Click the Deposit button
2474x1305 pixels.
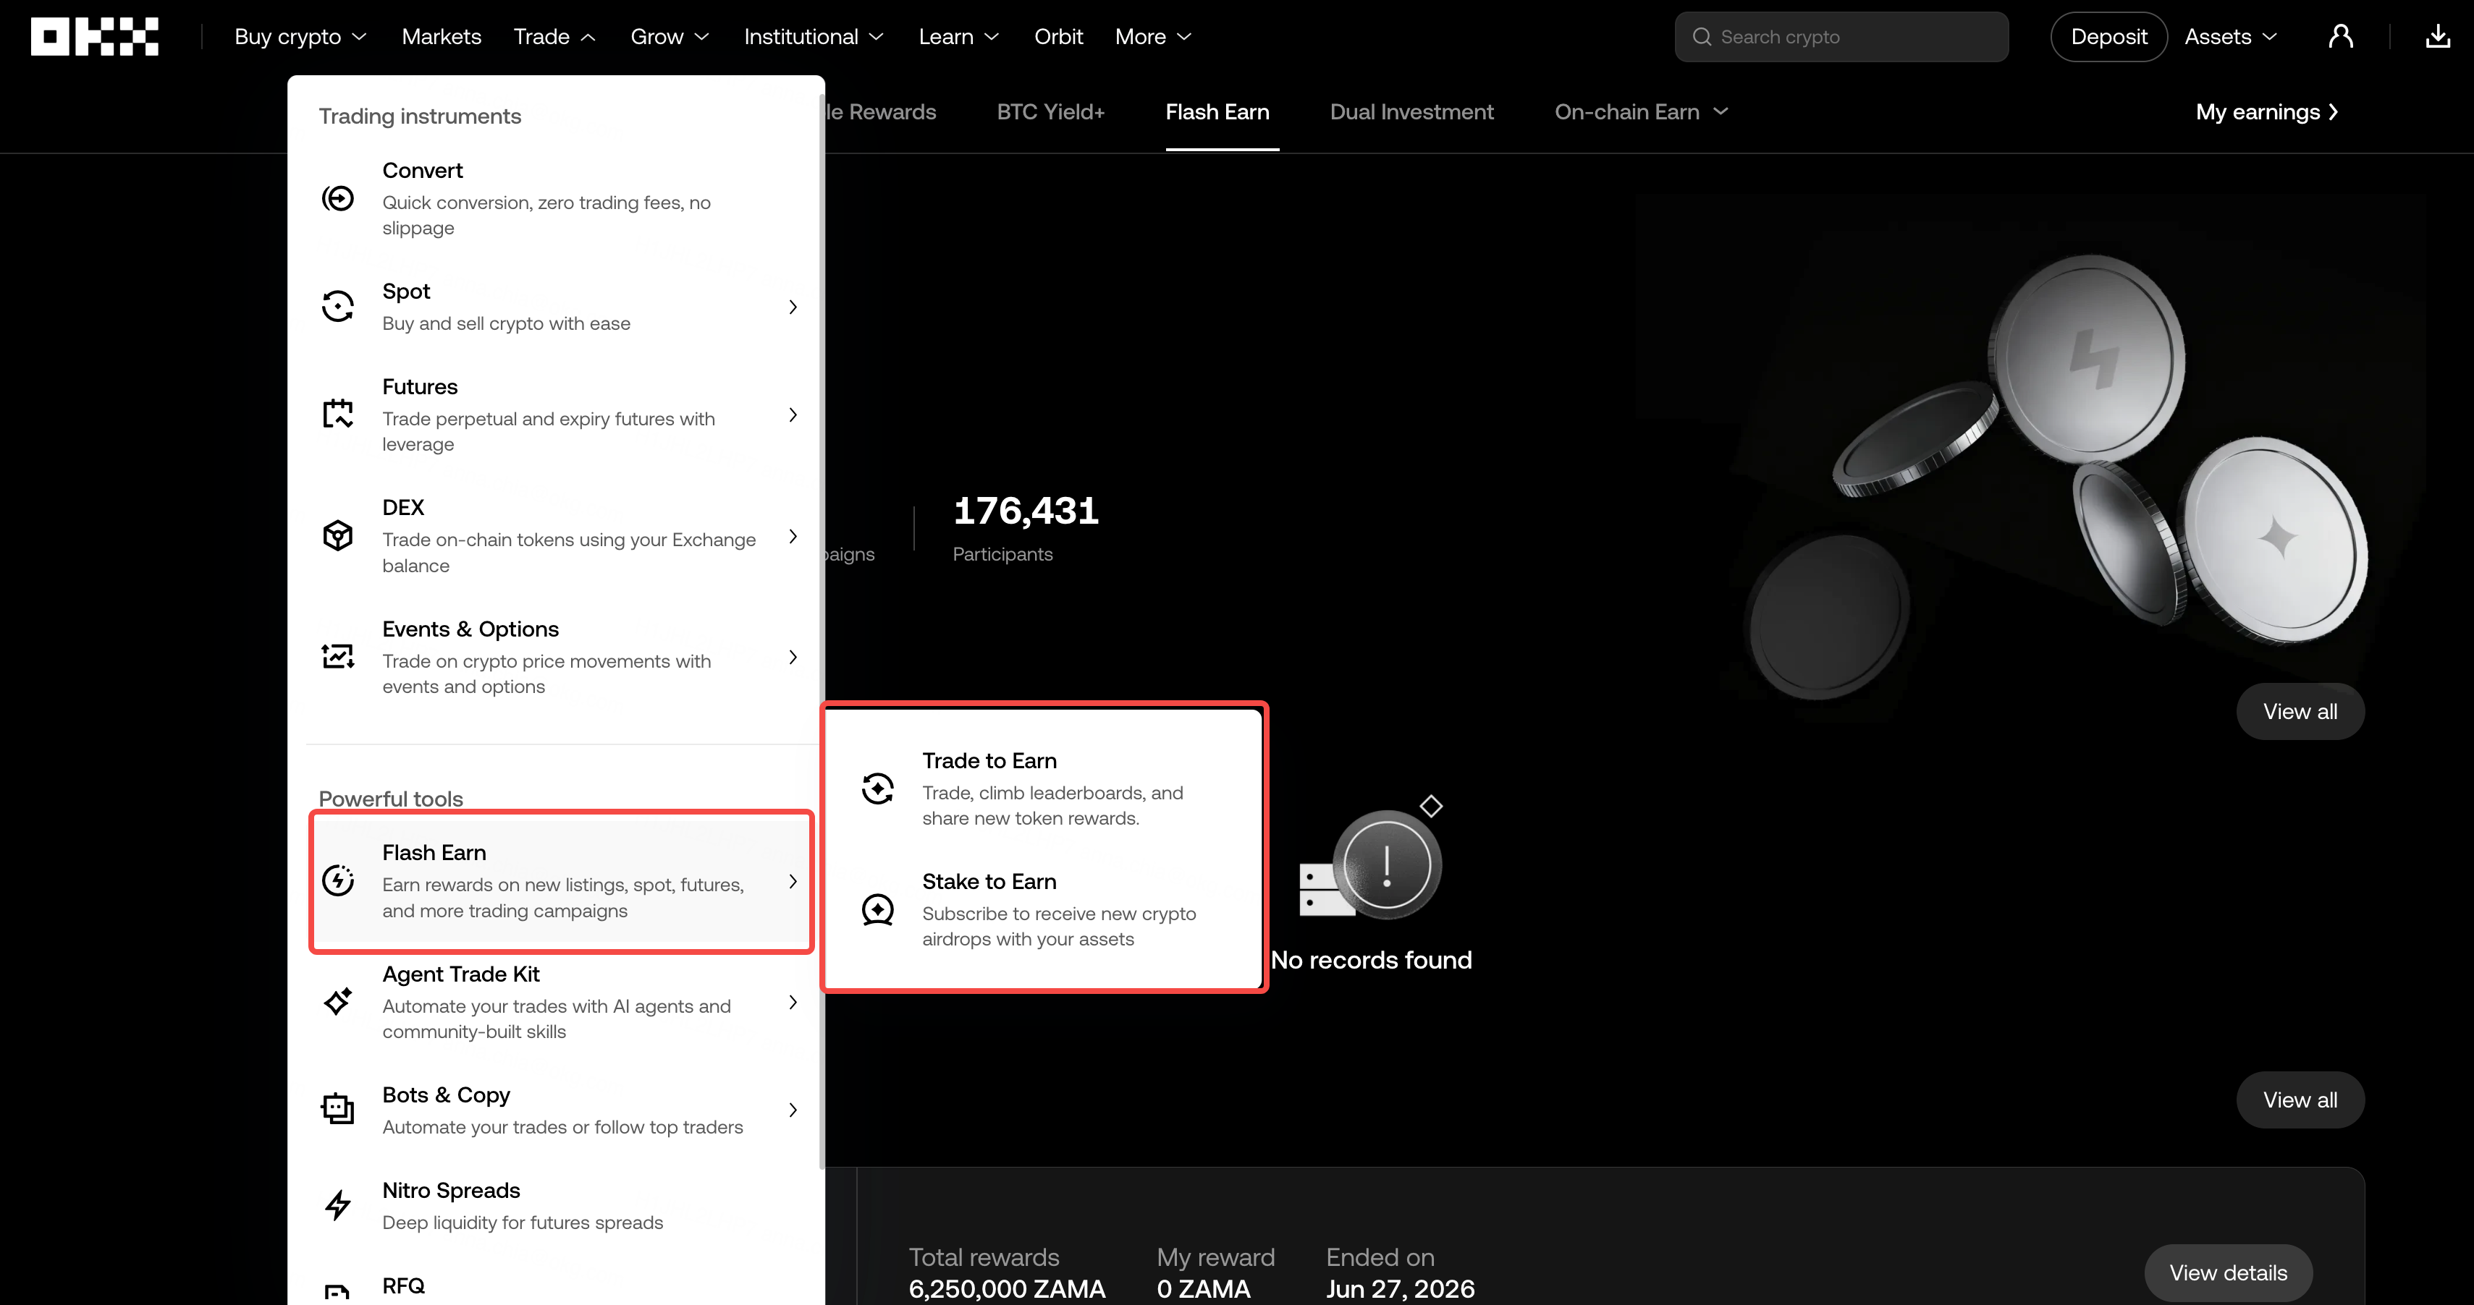click(2108, 36)
